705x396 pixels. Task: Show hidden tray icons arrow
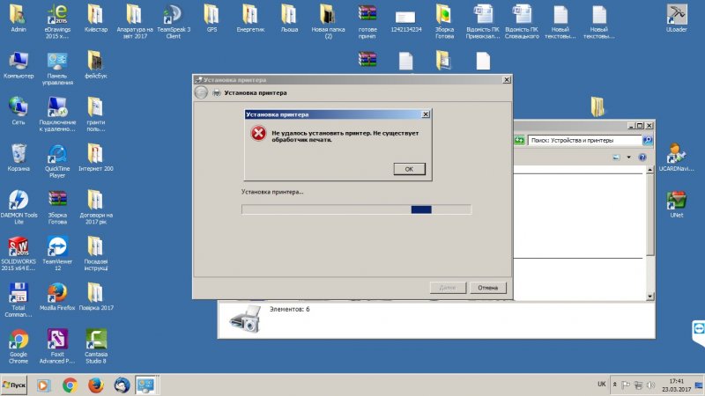click(613, 385)
